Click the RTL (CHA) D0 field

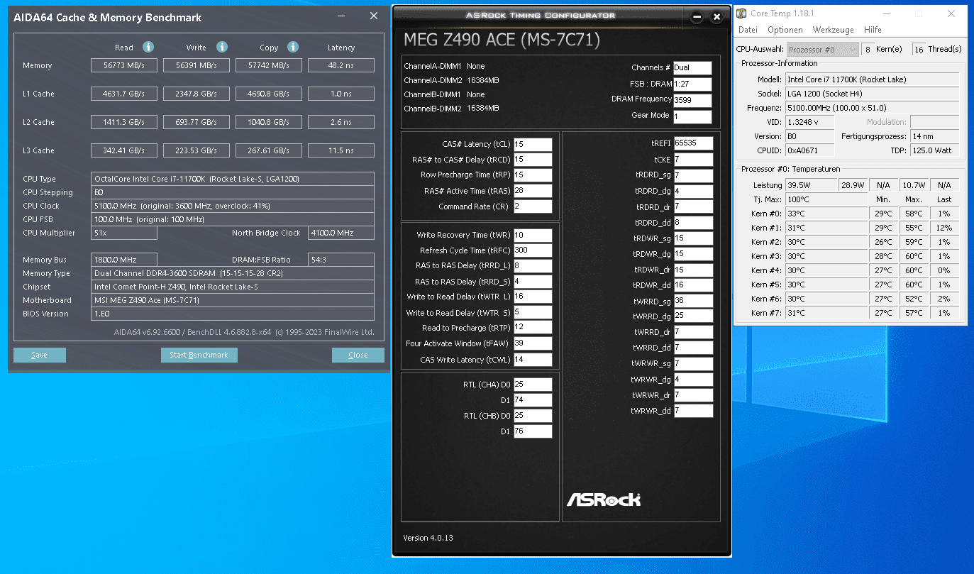point(533,385)
